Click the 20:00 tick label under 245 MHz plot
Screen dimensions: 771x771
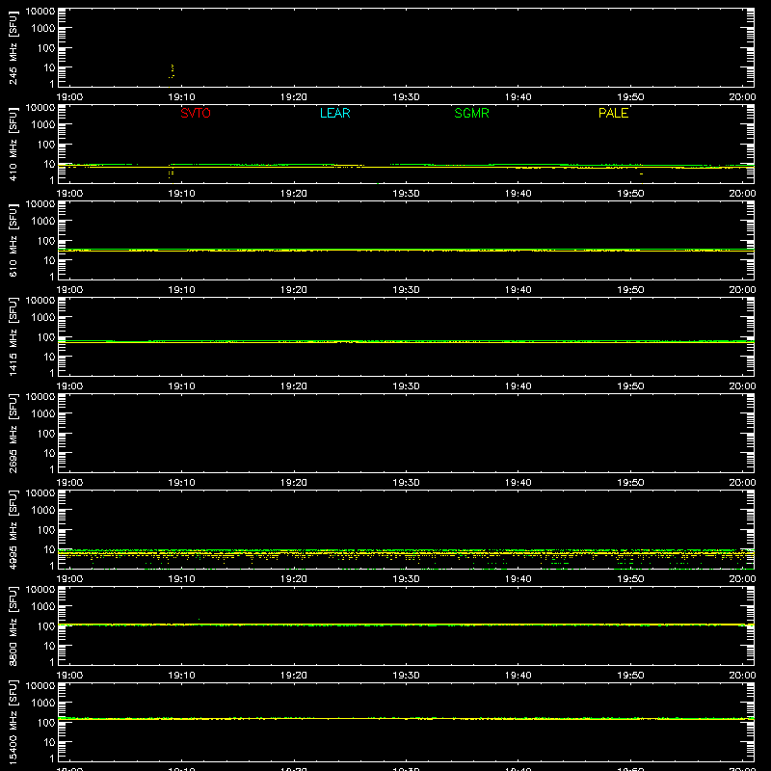point(742,97)
